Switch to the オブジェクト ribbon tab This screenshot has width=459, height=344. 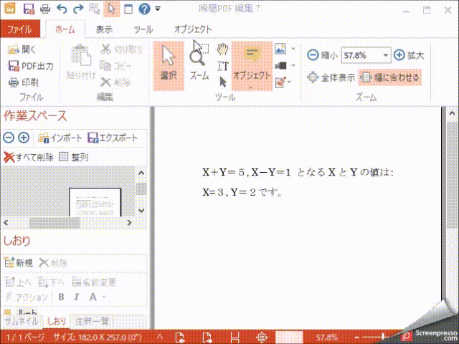[193, 29]
